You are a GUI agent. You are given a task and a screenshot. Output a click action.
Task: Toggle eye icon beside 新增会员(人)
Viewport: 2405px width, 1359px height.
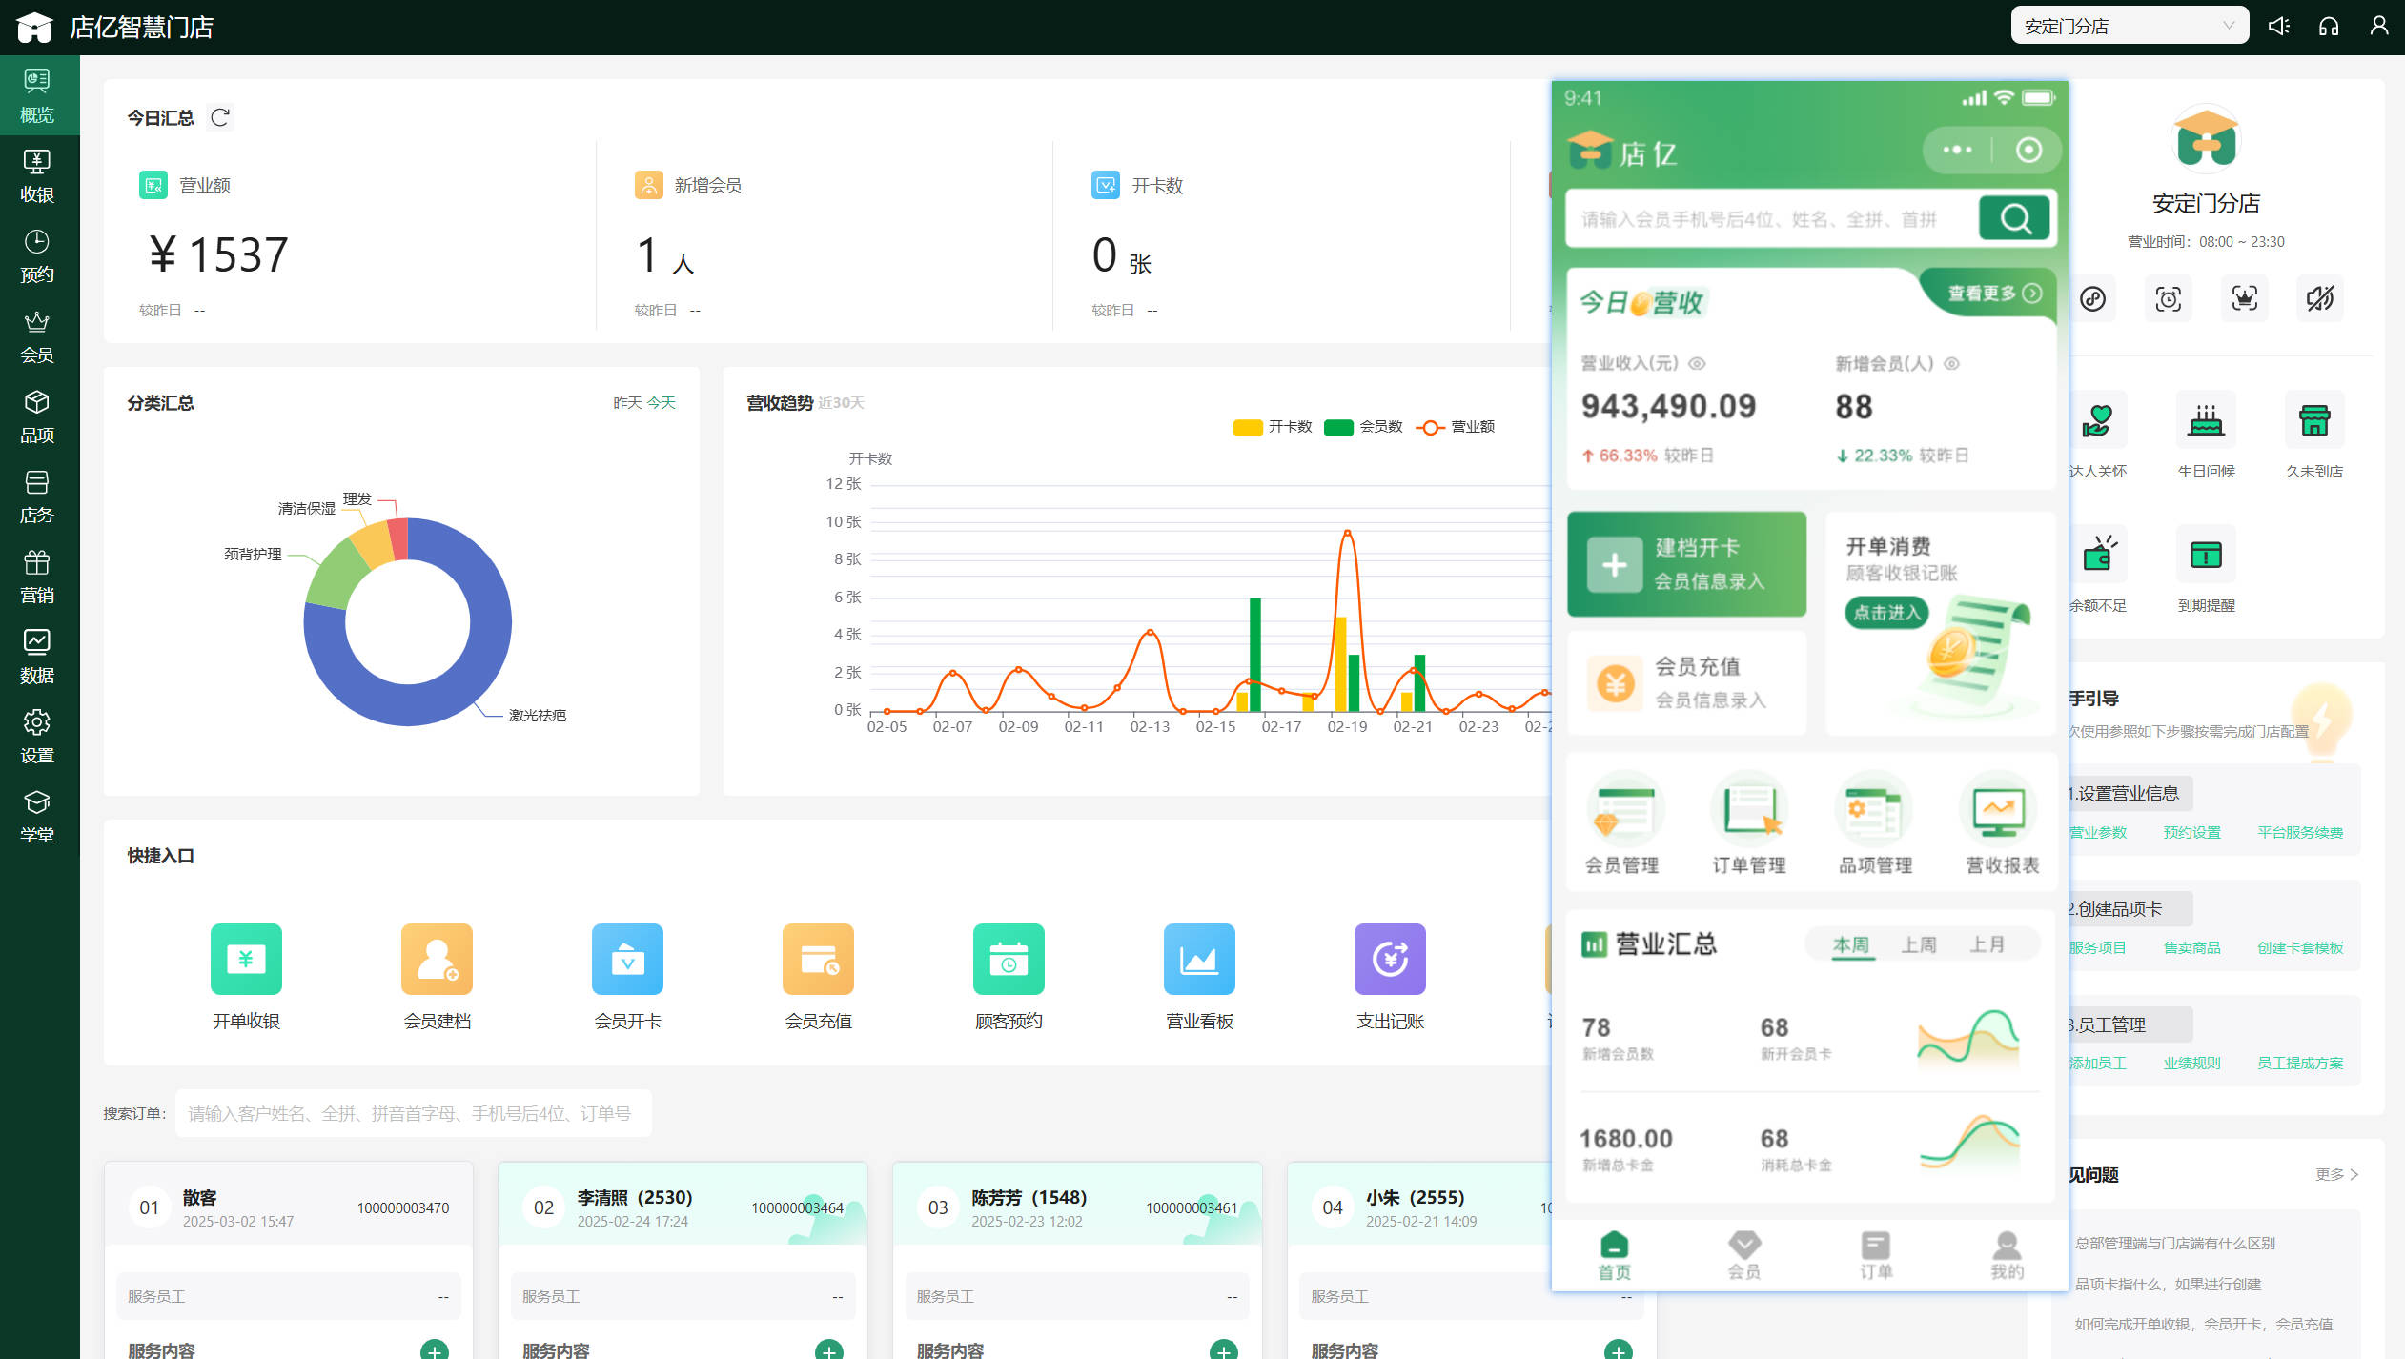pyautogui.click(x=1951, y=363)
